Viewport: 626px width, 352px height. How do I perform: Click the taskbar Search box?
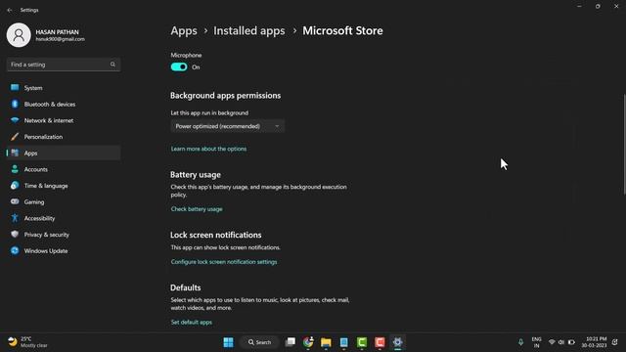(x=259, y=342)
